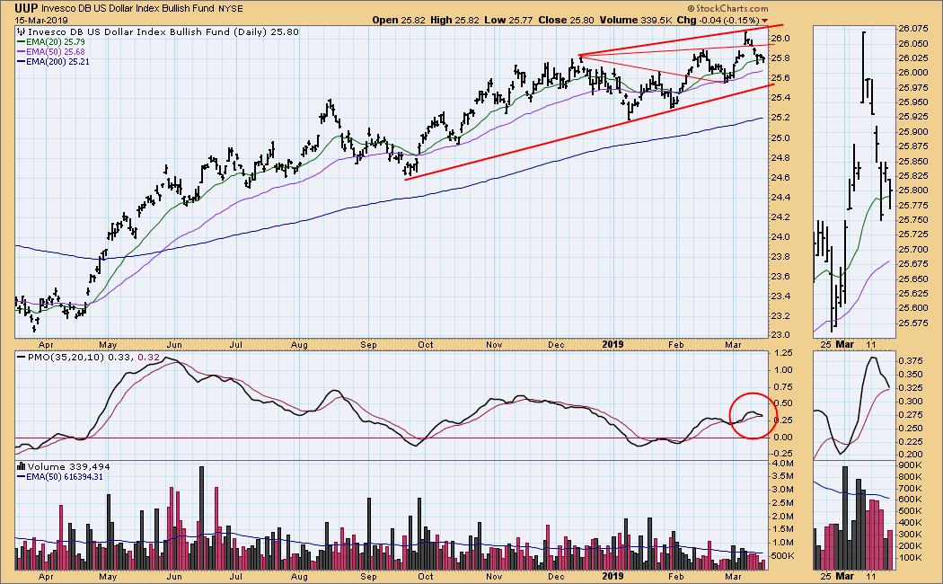Screen dimensions: 943x584
Task: Open the zoomed PMO thumbnail on the right
Action: pos(853,404)
